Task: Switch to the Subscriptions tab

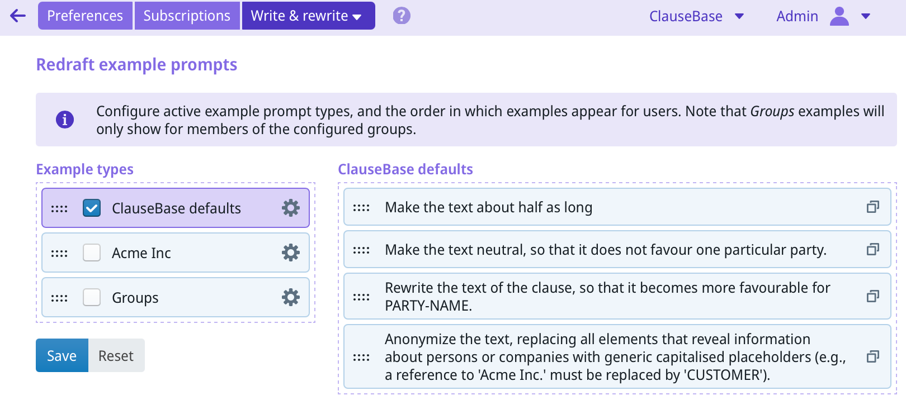Action: pyautogui.click(x=187, y=16)
